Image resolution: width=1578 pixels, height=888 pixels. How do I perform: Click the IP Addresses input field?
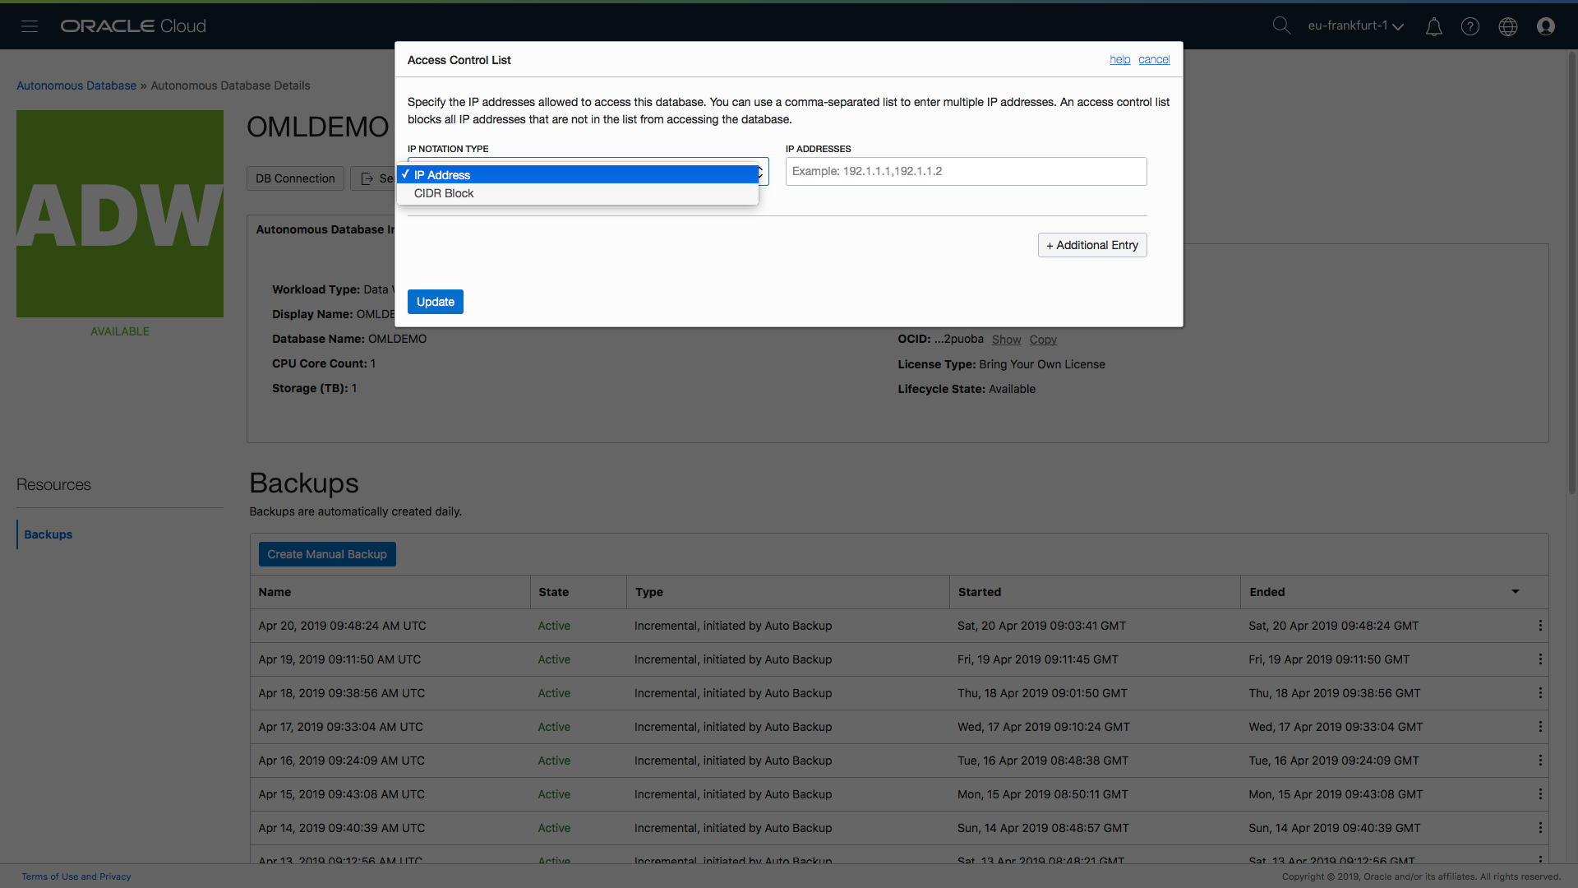click(x=966, y=171)
